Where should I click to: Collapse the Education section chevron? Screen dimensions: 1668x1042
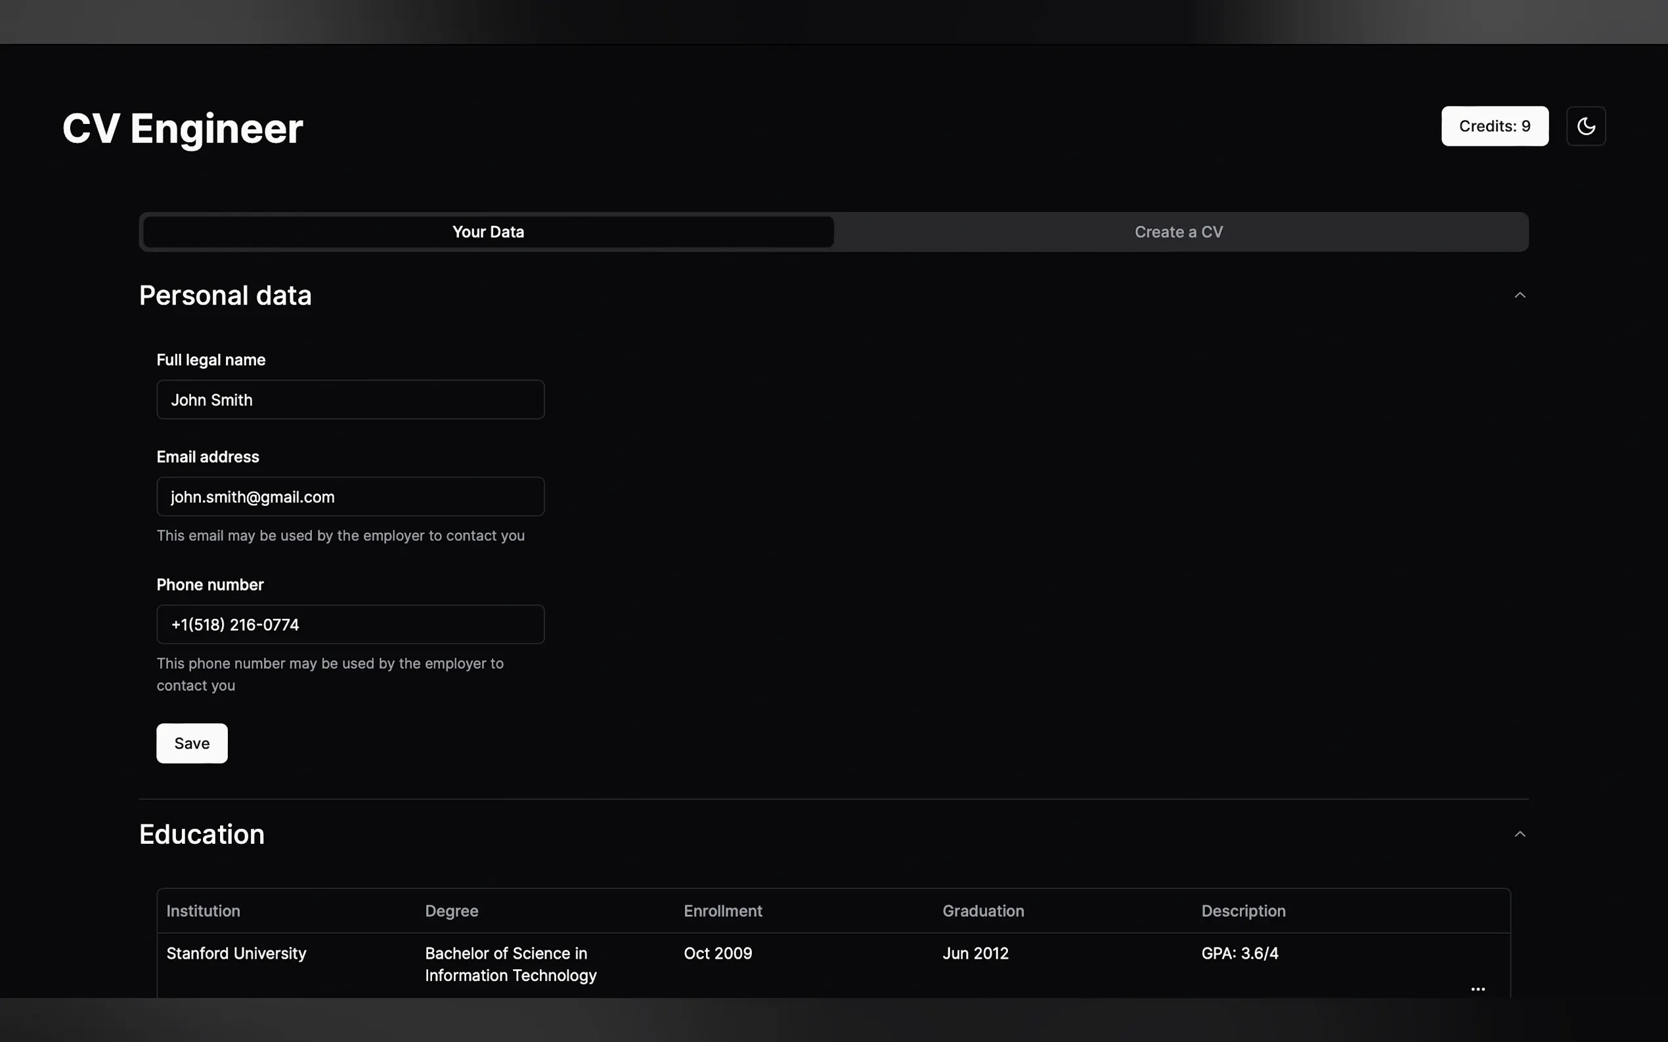(1519, 835)
